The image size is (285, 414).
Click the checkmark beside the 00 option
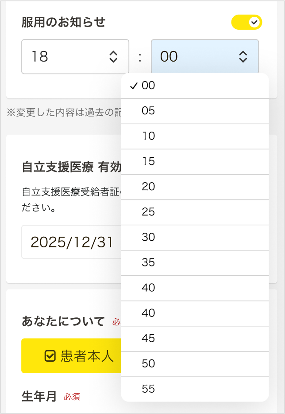[133, 86]
